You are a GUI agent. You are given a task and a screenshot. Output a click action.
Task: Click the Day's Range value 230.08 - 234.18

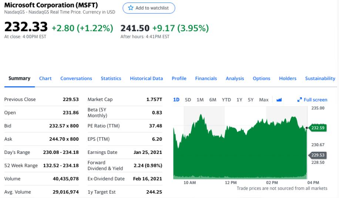click(61, 152)
